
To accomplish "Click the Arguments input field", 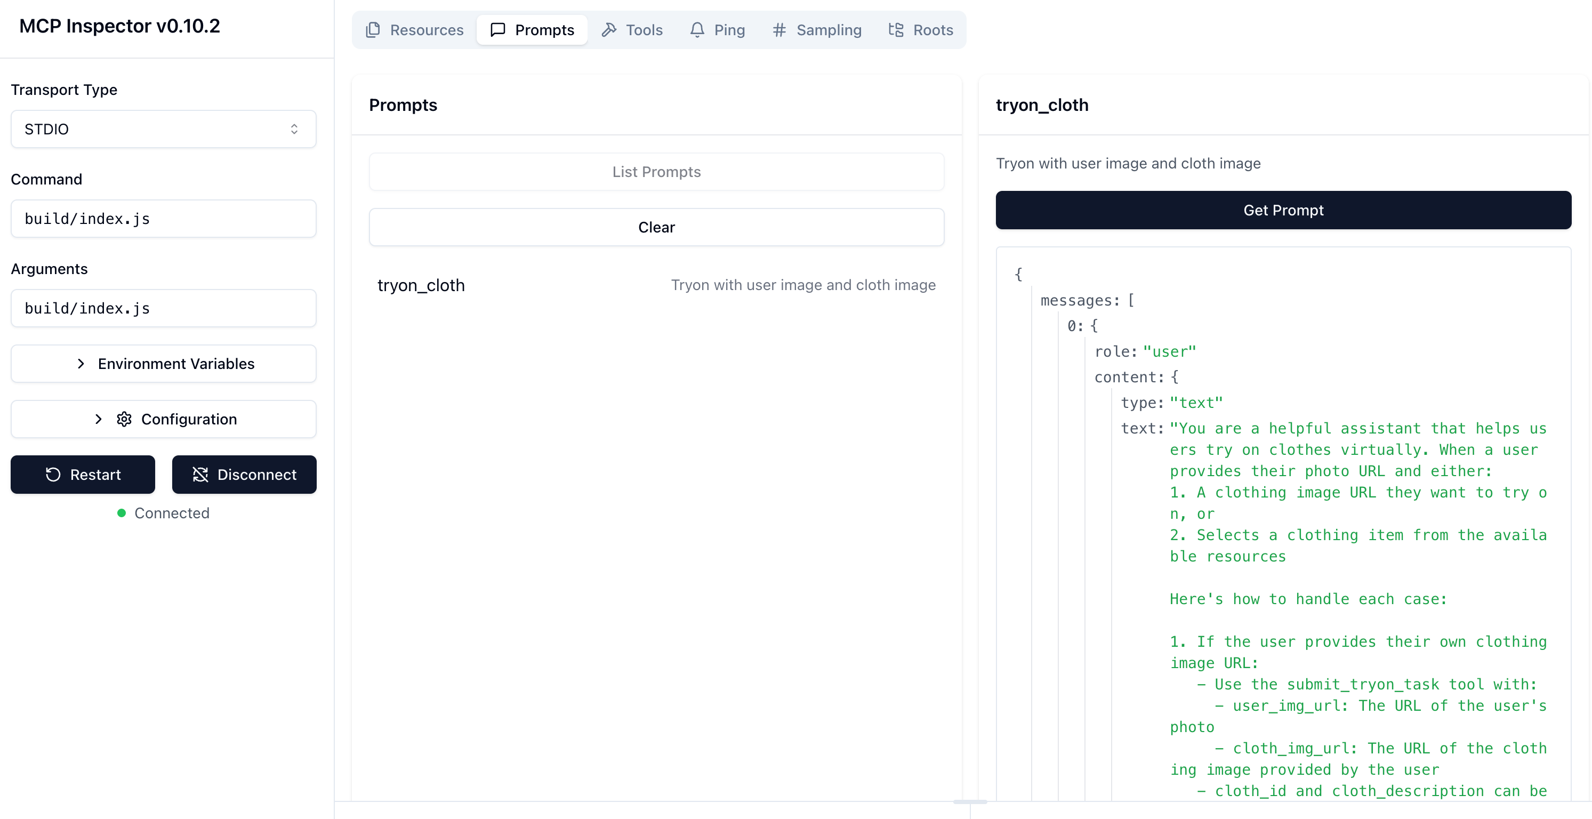I will [163, 308].
